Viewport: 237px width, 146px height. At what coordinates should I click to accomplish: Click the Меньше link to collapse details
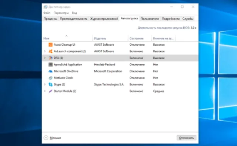55,138
